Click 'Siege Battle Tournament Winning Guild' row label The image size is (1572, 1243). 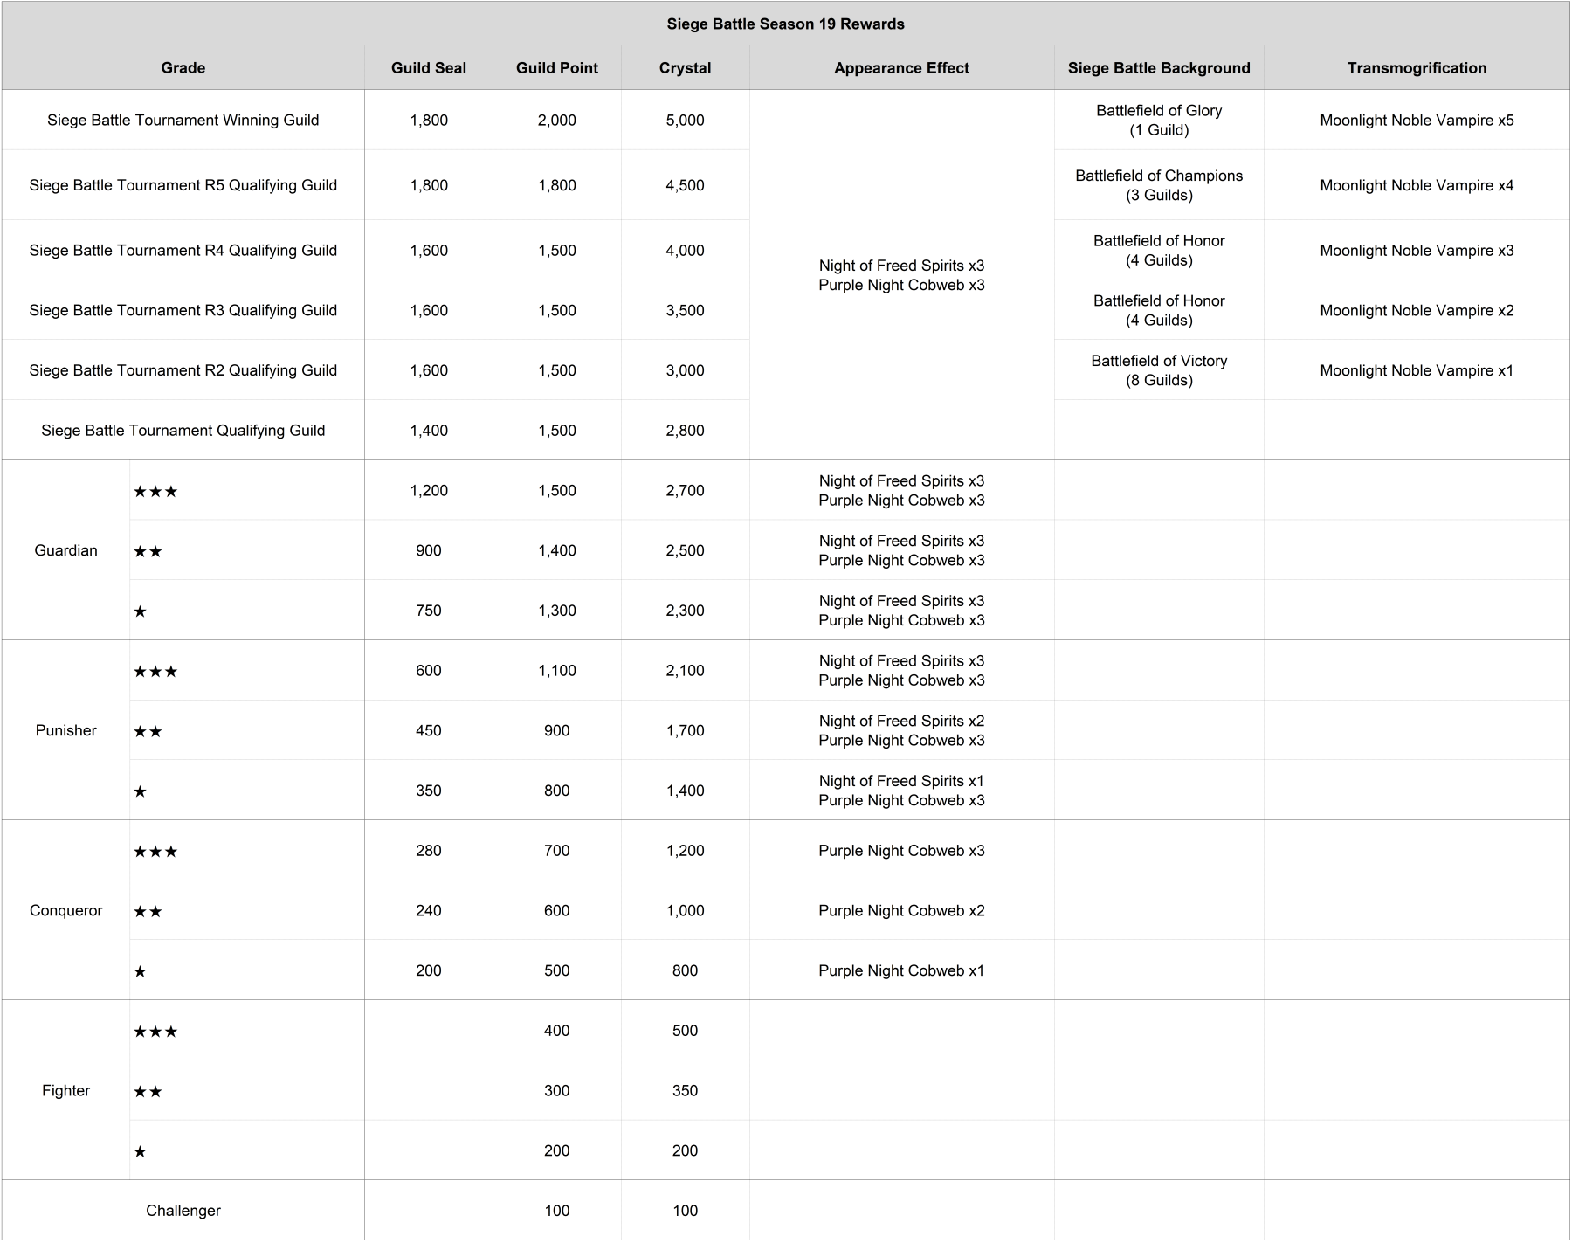tap(183, 121)
